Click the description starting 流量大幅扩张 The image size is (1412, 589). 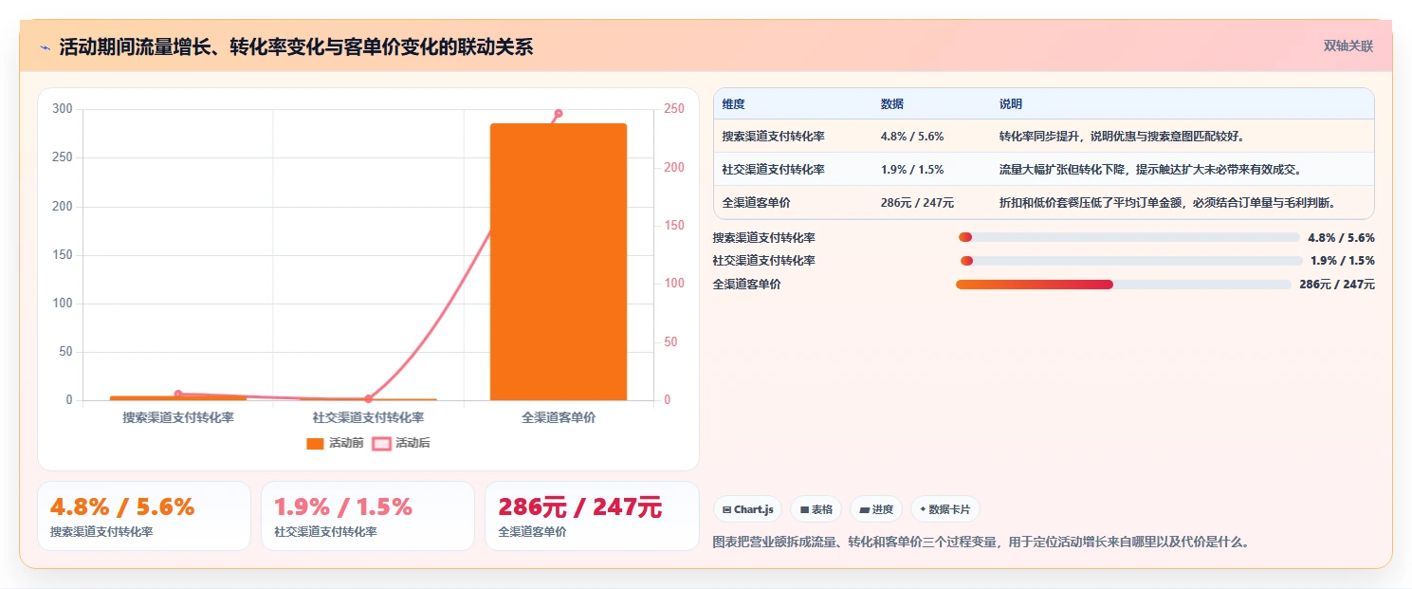tap(1149, 169)
